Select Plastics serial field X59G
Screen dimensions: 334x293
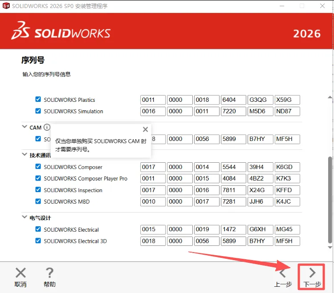(x=287, y=100)
